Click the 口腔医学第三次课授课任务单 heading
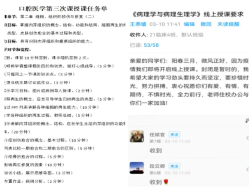 61,7
